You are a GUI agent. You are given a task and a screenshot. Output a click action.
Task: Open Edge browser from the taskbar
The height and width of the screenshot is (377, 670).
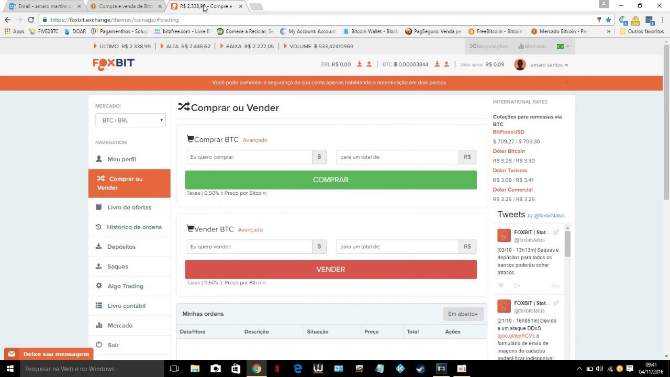297,369
